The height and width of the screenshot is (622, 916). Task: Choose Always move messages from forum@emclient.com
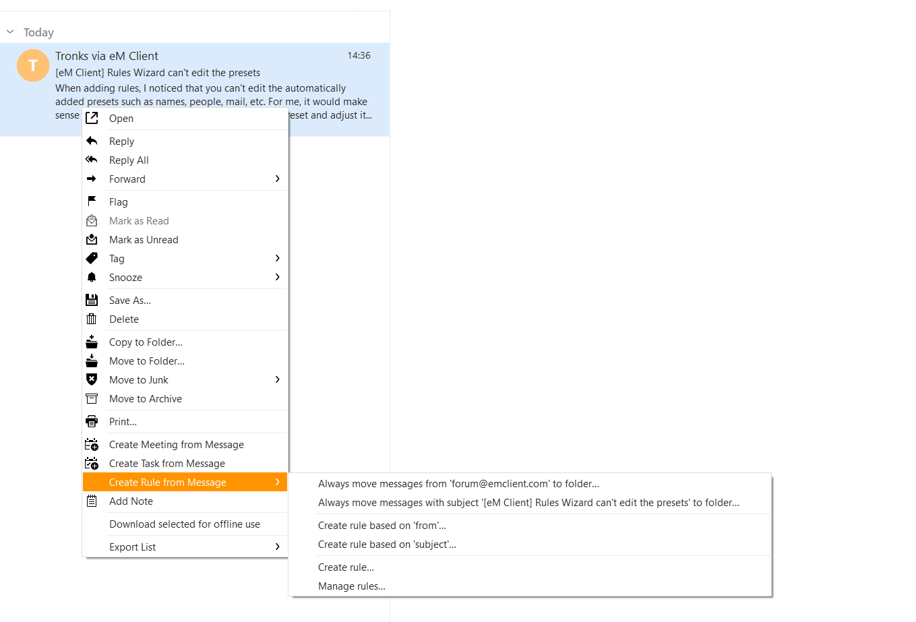point(530,484)
